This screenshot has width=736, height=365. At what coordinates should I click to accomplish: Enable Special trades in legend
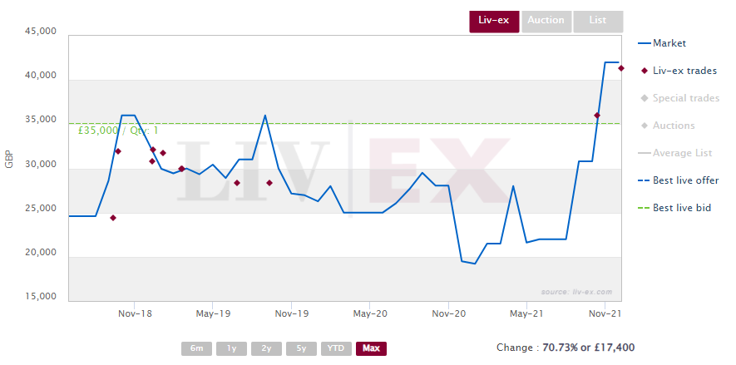coord(685,98)
